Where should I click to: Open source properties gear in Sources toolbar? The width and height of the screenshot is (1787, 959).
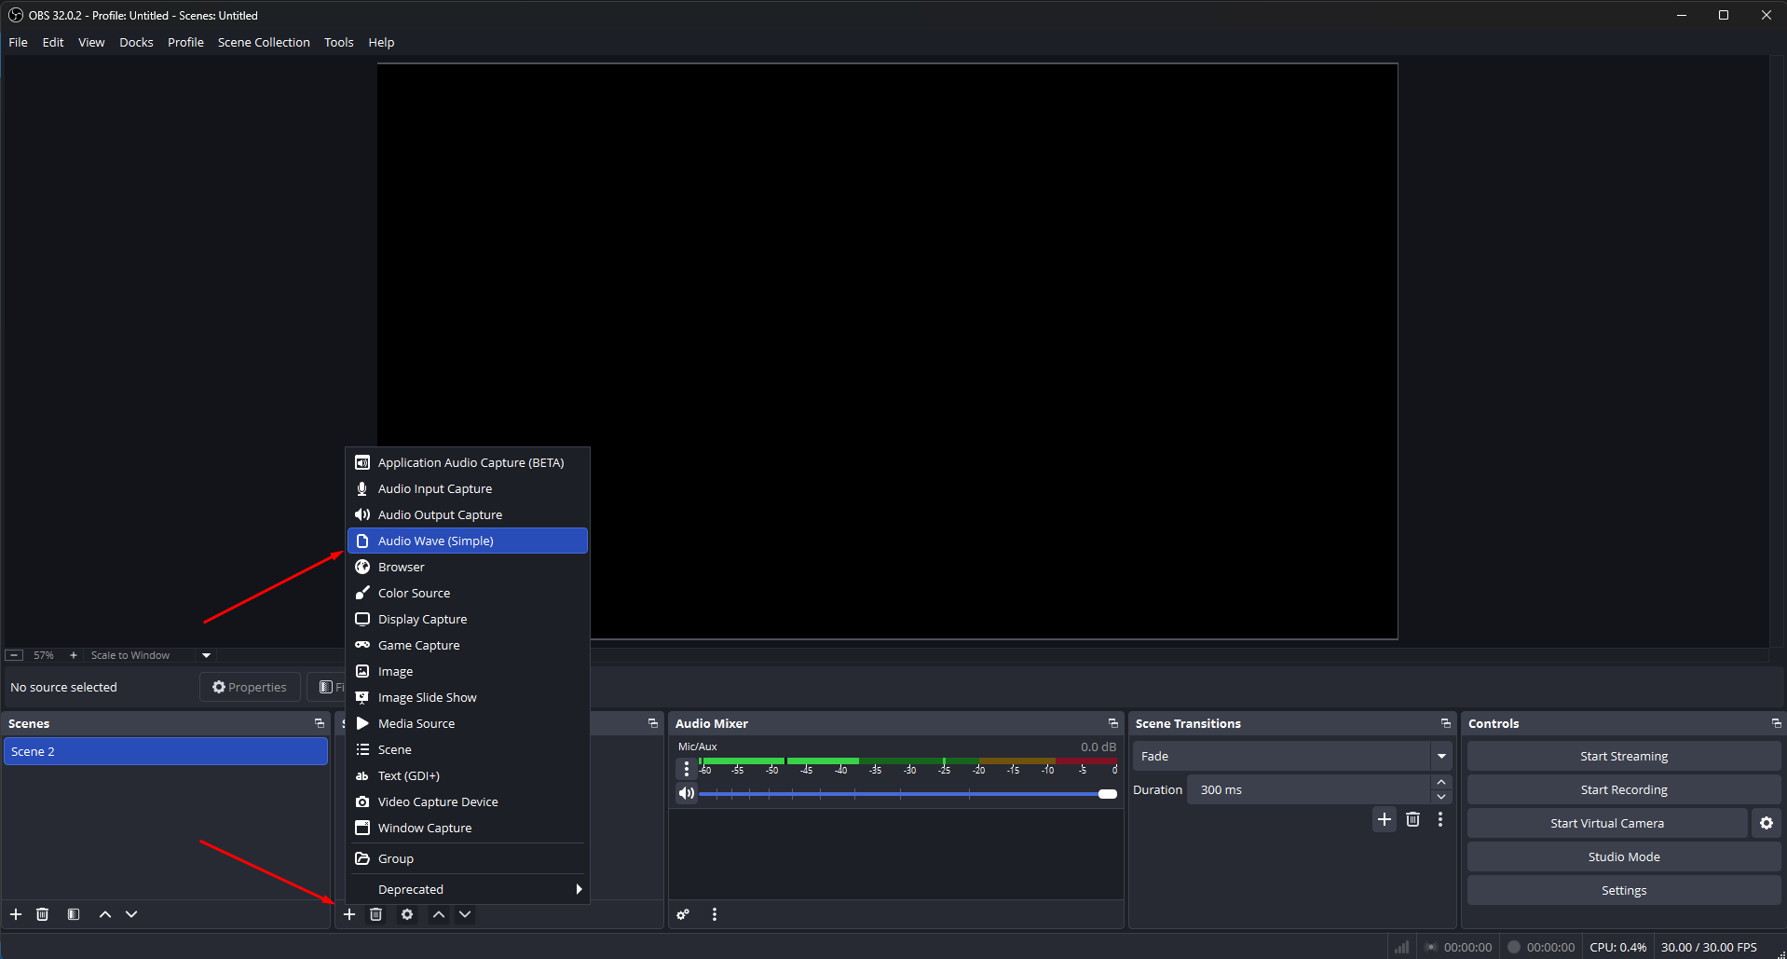pyautogui.click(x=406, y=914)
